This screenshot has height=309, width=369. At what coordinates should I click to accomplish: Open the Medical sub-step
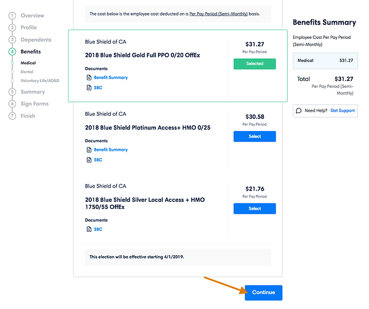pos(28,63)
